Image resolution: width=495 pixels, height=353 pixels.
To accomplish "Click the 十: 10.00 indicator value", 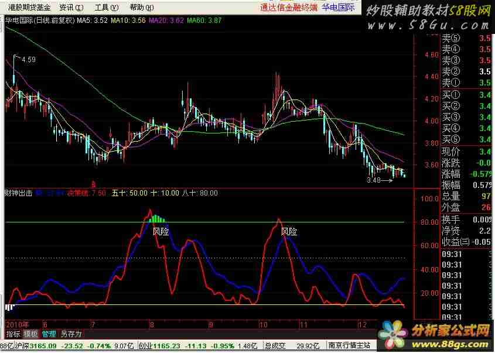I will pyautogui.click(x=164, y=193).
